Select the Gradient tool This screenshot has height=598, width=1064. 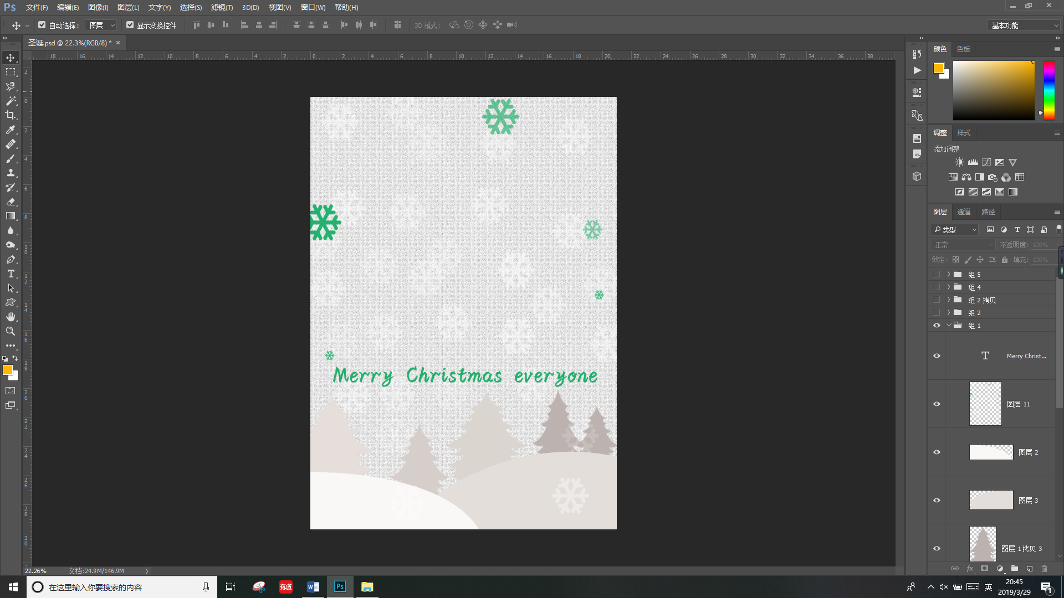(x=11, y=216)
